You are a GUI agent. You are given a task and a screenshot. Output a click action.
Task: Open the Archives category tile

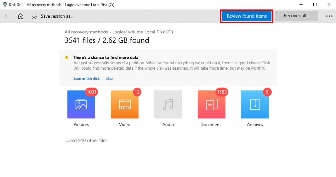[x=255, y=104]
